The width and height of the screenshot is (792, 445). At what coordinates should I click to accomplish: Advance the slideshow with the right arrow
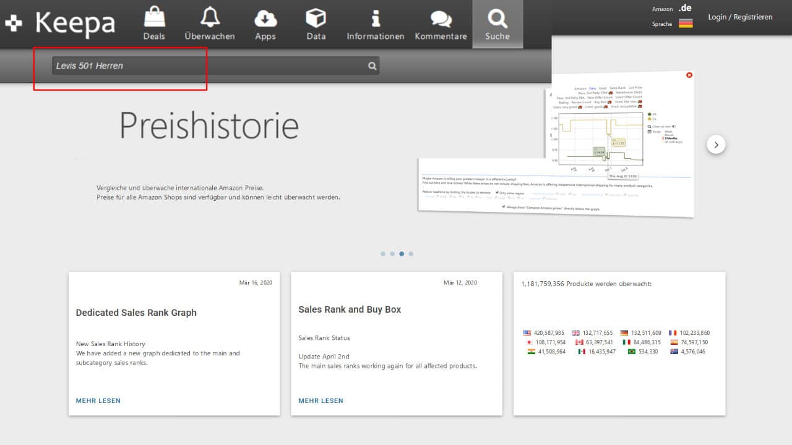pos(716,145)
